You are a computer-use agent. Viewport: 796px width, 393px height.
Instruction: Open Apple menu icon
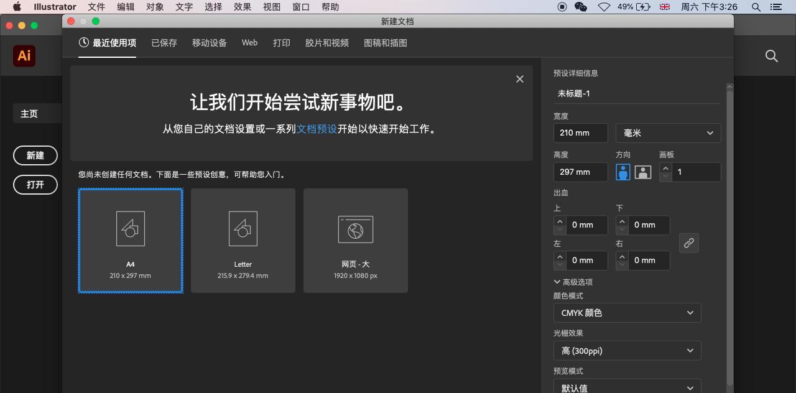pyautogui.click(x=17, y=7)
